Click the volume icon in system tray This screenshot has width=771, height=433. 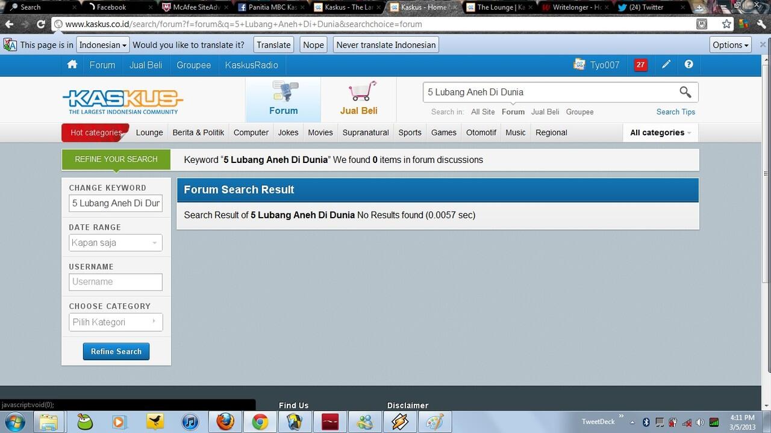pos(700,422)
